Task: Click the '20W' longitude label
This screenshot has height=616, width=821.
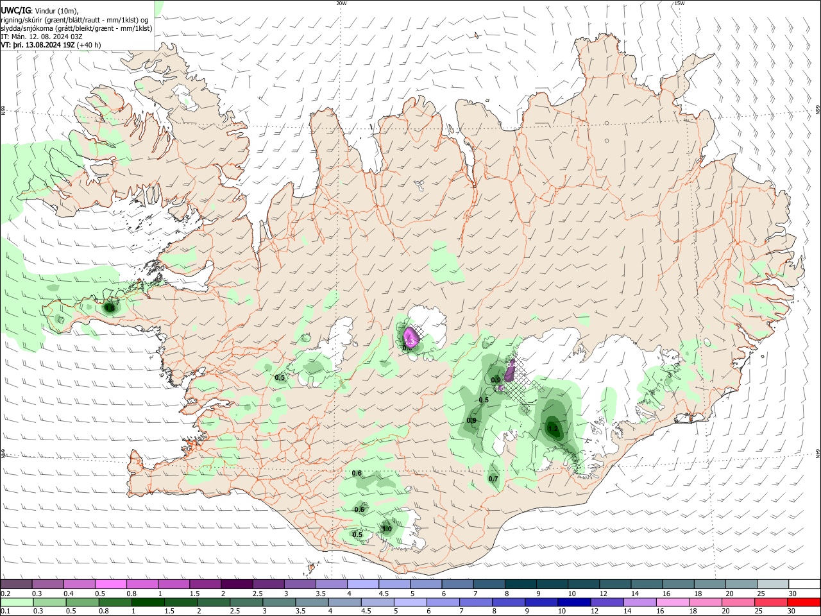Action: coord(341,3)
